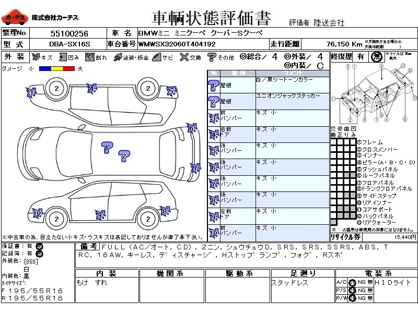Click damage marker 10 on car diagram

(37, 213)
